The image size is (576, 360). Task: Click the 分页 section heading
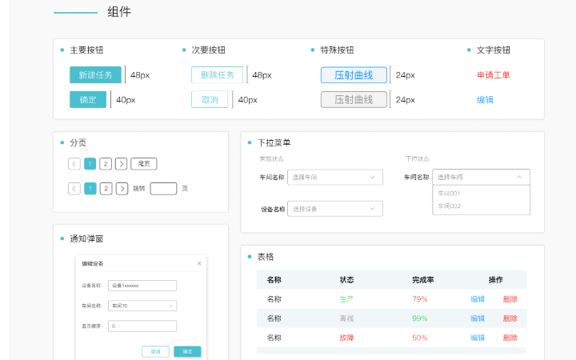[x=78, y=142]
